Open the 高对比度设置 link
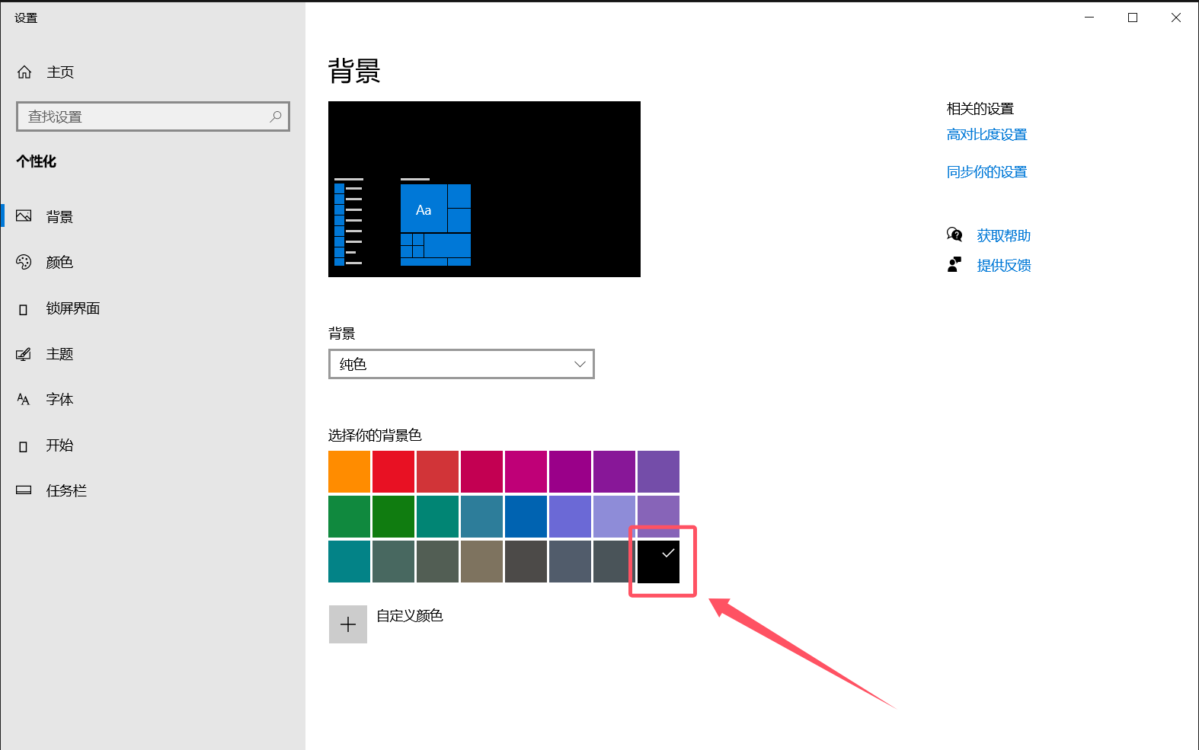 986,135
